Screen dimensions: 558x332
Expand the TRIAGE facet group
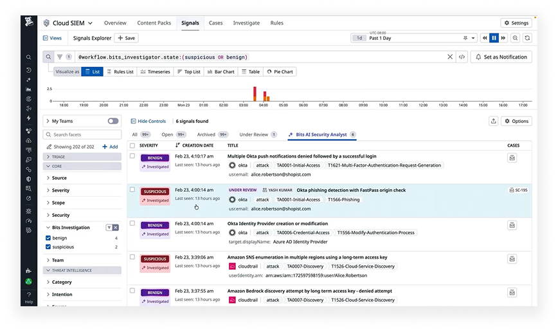pos(82,157)
